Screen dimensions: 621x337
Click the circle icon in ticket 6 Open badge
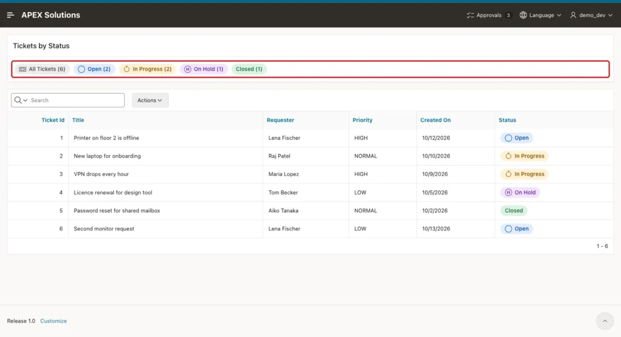click(x=508, y=229)
